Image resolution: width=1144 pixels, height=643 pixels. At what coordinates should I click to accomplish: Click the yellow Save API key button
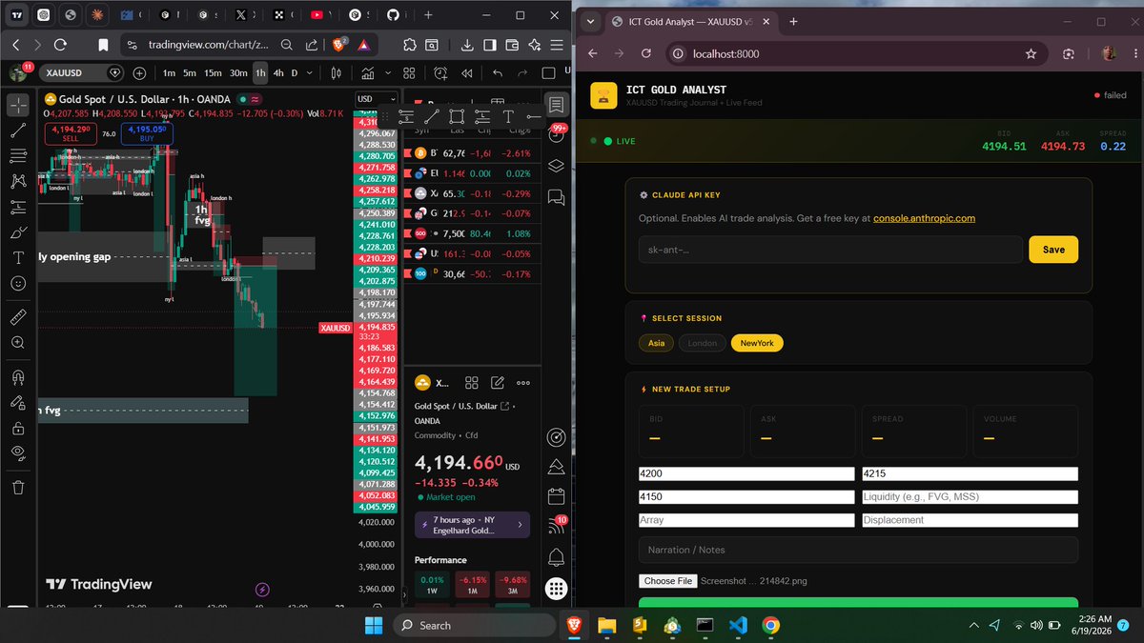(1053, 250)
